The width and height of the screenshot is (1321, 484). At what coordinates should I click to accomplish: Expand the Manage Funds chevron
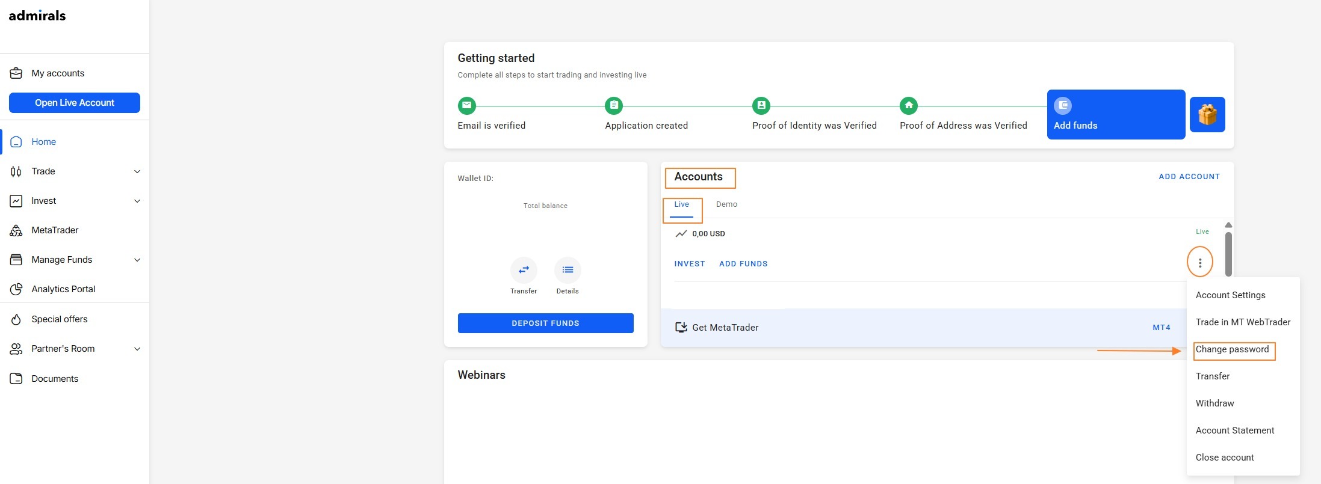tap(137, 260)
